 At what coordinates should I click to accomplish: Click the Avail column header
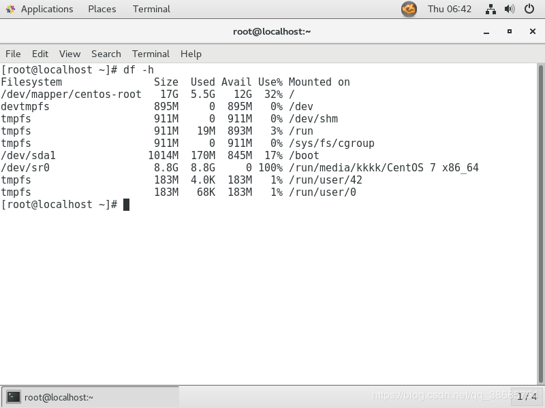click(236, 82)
